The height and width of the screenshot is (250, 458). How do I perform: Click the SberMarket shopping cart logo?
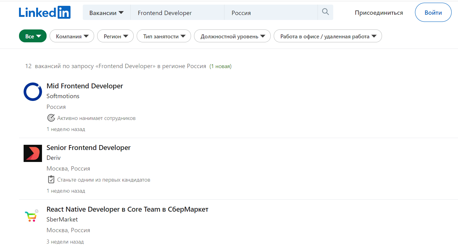31,216
